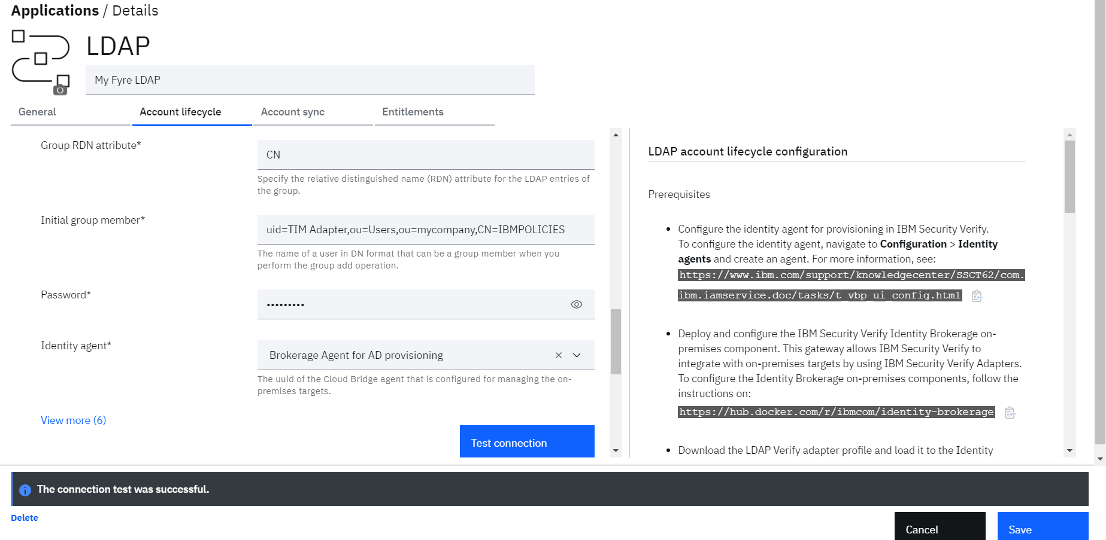Focus the Password input field
Image resolution: width=1106 pixels, height=540 pixels.
tap(426, 304)
